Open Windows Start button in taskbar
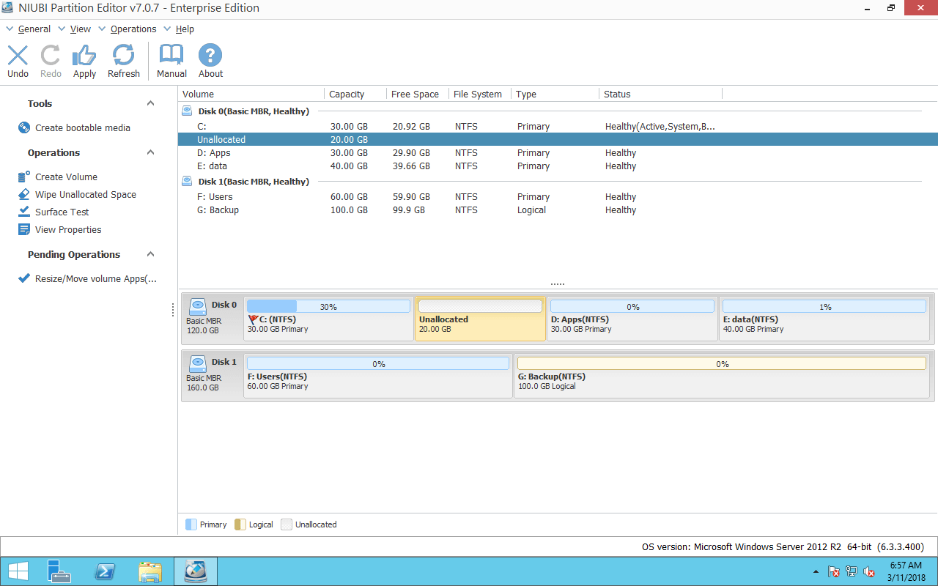938x586 pixels. [18, 571]
